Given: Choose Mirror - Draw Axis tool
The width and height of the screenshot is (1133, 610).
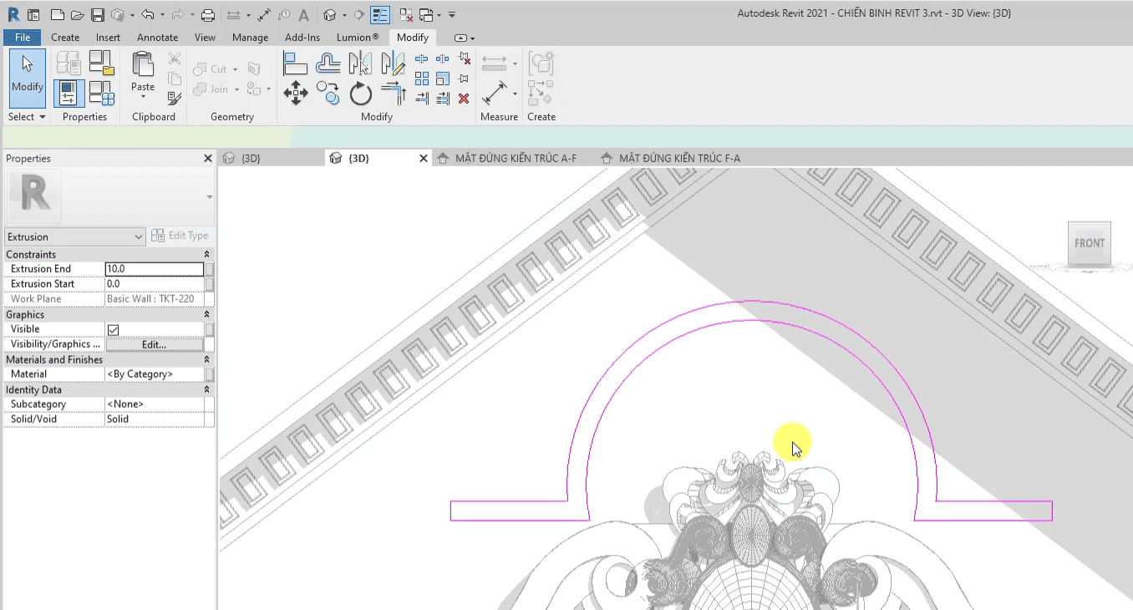Looking at the screenshot, I should (393, 64).
